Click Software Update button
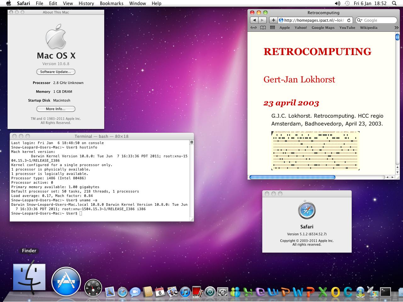403x302 pixels. (56, 72)
